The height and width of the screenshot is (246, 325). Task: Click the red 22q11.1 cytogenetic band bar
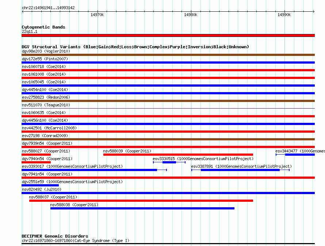tap(168, 35)
